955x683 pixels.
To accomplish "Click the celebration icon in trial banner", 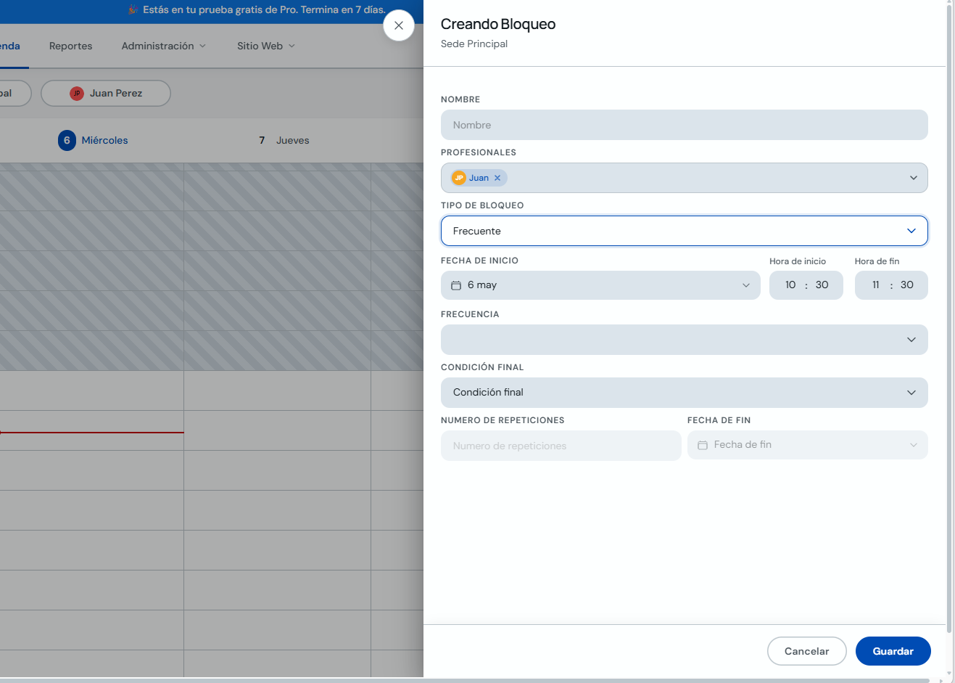I will [133, 9].
